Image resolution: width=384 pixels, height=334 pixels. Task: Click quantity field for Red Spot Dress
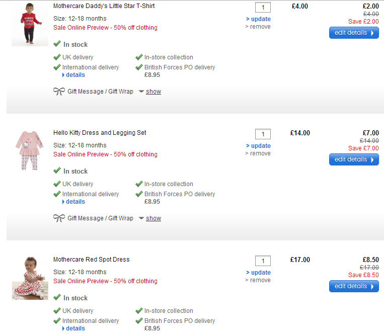263,261
